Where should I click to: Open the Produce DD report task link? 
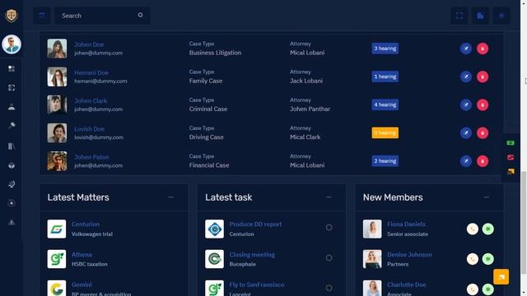coord(255,224)
